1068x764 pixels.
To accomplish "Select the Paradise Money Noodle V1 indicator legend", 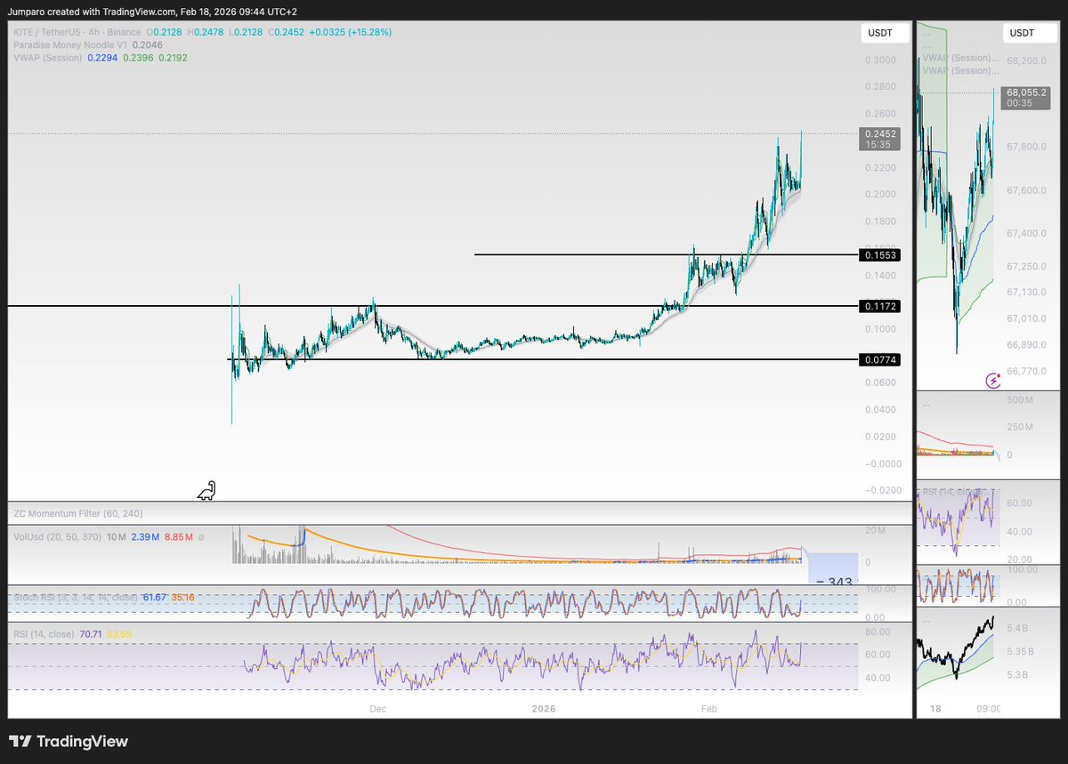I will click(72, 44).
